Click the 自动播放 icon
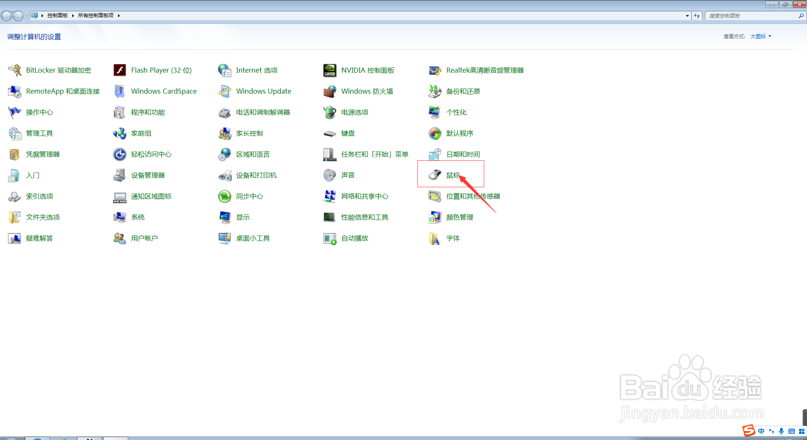The height and width of the screenshot is (440, 807). click(x=330, y=238)
